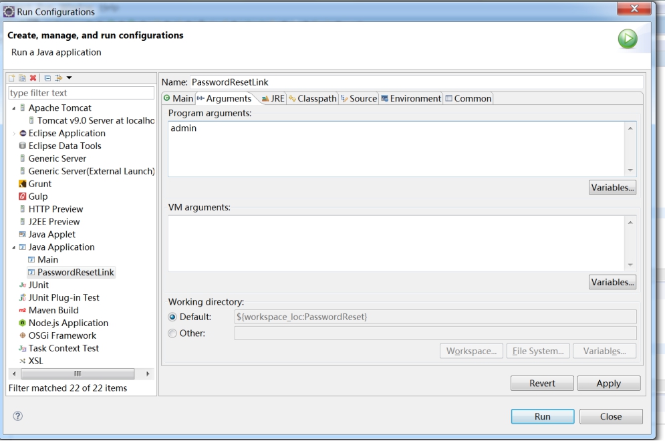The width and height of the screenshot is (665, 441).
Task: Switch to the Source tab
Action: (x=359, y=98)
